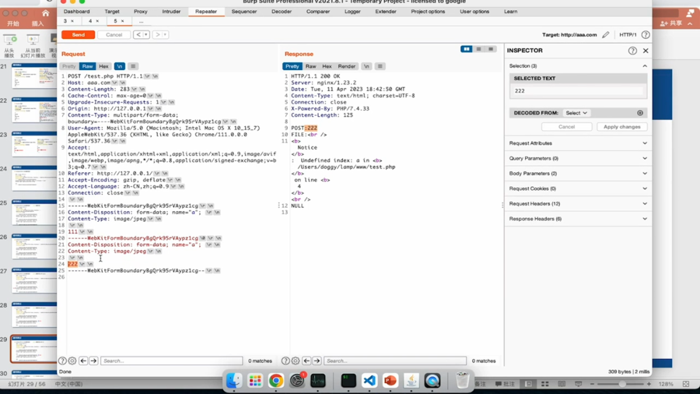Expand Body Parameters (2) section
Viewport: 700px width, 394px height.
tap(578, 174)
